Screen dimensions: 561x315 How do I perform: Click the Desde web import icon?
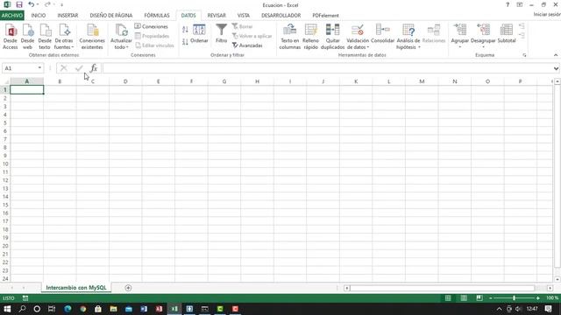coord(27,37)
